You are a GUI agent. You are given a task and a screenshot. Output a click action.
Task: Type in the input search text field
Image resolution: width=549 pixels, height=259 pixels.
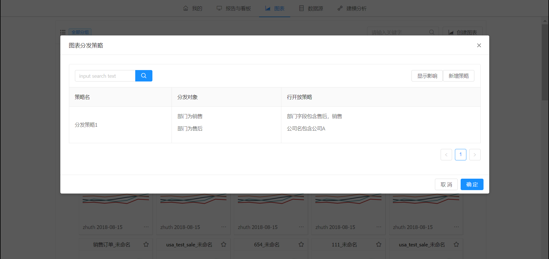105,76
